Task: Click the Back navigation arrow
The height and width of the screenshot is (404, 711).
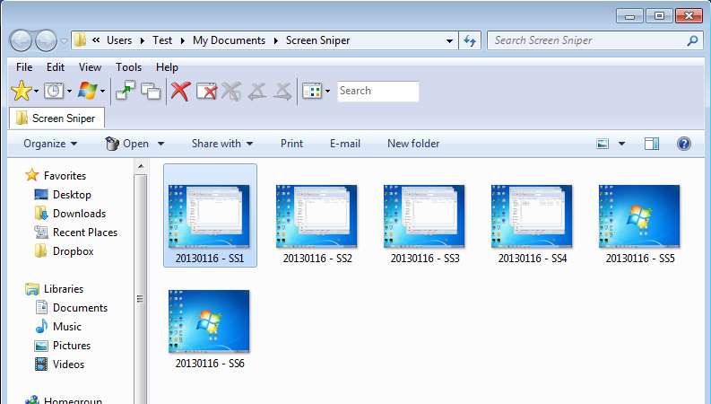Action: [21, 41]
